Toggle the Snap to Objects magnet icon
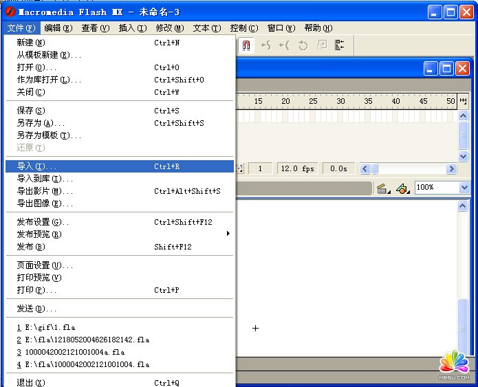Screen dimensions: 478x387 pyautogui.click(x=247, y=45)
